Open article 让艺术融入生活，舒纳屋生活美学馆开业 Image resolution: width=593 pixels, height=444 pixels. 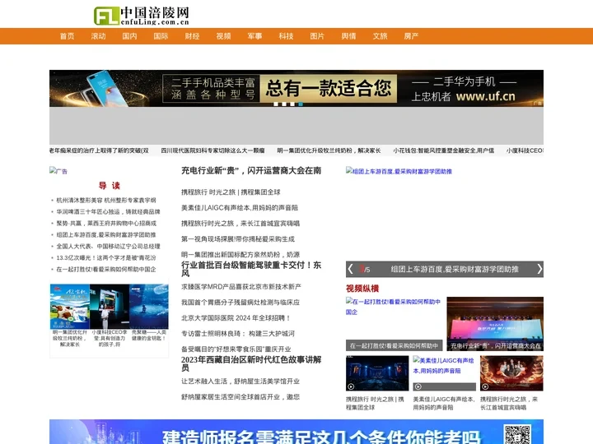click(x=240, y=382)
